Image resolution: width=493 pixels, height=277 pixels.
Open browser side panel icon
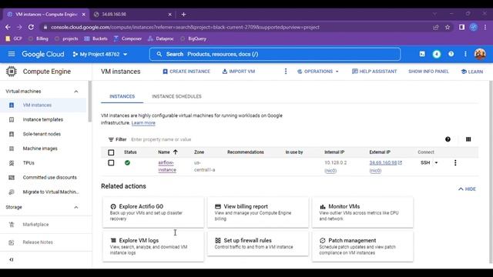tap(461, 28)
